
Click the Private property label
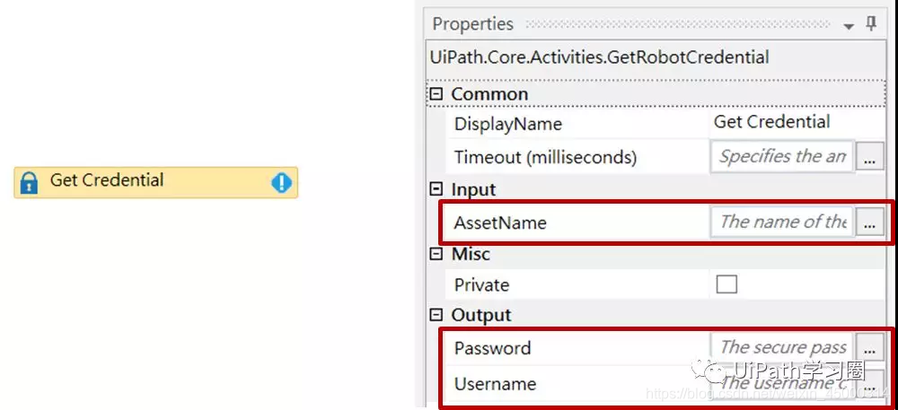click(x=481, y=284)
